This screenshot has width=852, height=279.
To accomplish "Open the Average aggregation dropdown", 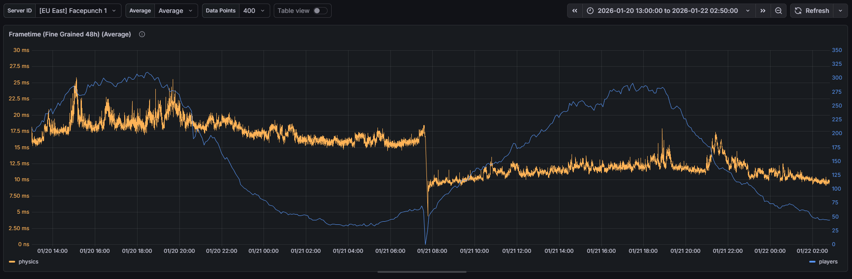I will pos(176,11).
